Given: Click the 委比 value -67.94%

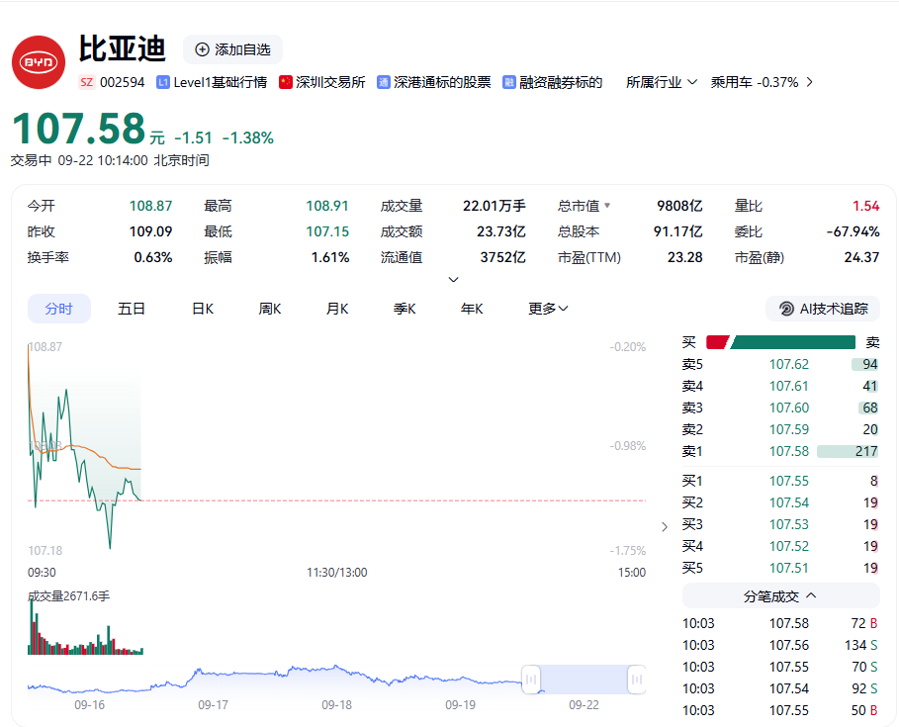Looking at the screenshot, I should coord(854,231).
